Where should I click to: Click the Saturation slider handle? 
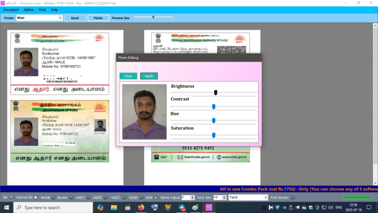tap(214, 135)
